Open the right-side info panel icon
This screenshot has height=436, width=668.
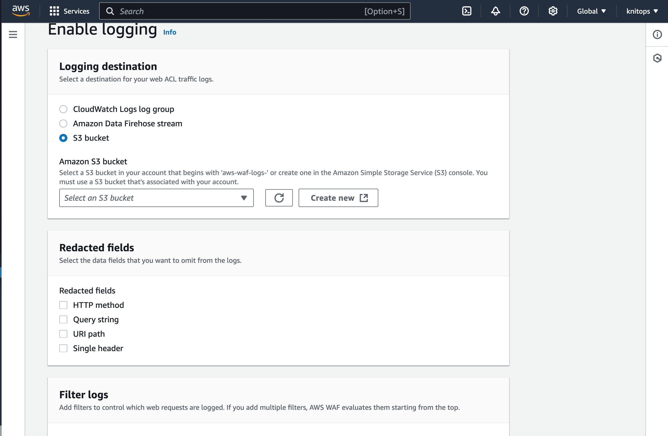tap(657, 34)
